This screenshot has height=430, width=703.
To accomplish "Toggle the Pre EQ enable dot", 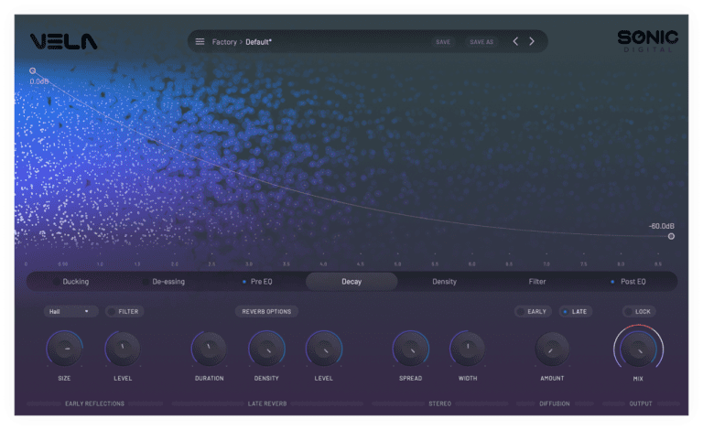I will (x=244, y=282).
